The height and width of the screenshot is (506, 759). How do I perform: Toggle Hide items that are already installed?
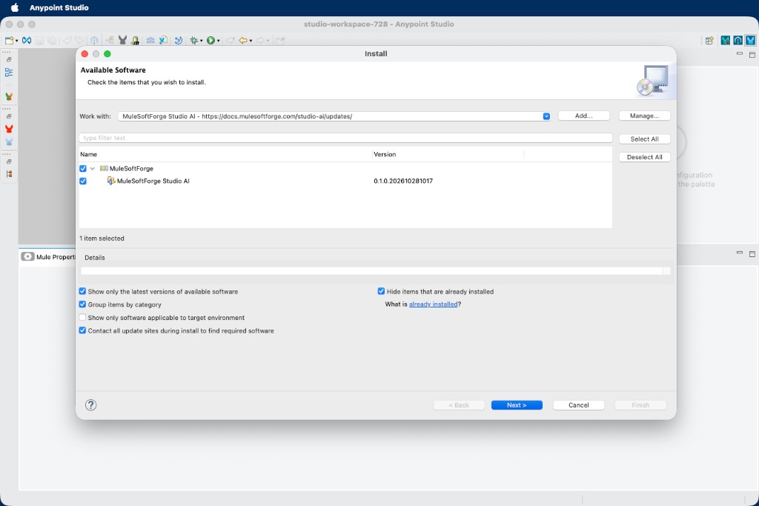pyautogui.click(x=381, y=291)
